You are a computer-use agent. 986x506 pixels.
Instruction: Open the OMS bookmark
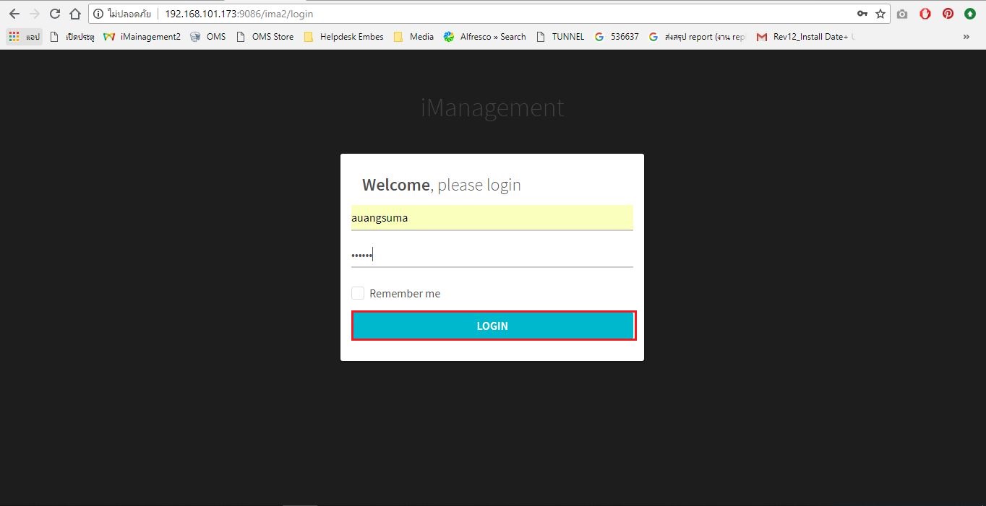coord(208,37)
